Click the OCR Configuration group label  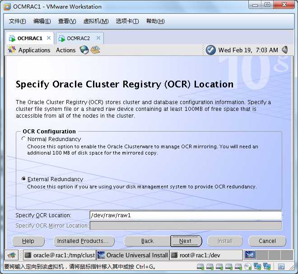pos(49,131)
